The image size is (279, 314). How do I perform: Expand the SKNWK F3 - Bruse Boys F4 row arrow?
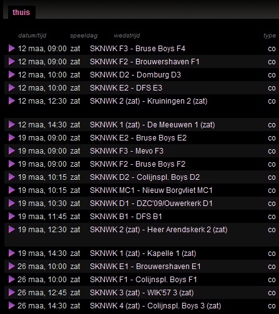(x=12, y=49)
